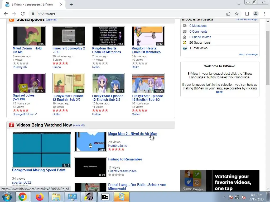Screen dimensions: 270x202
Task: Reload the page with the refresh icon
Action: click(23, 14)
